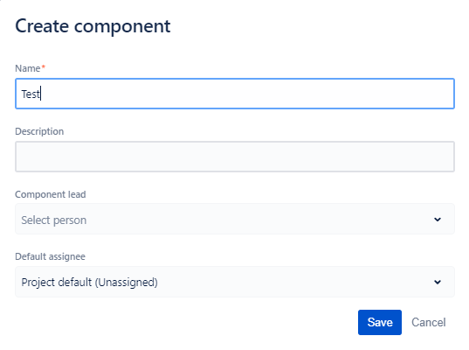Expand the Component lead chevron arrow
The width and height of the screenshot is (469, 350).
coord(438,220)
